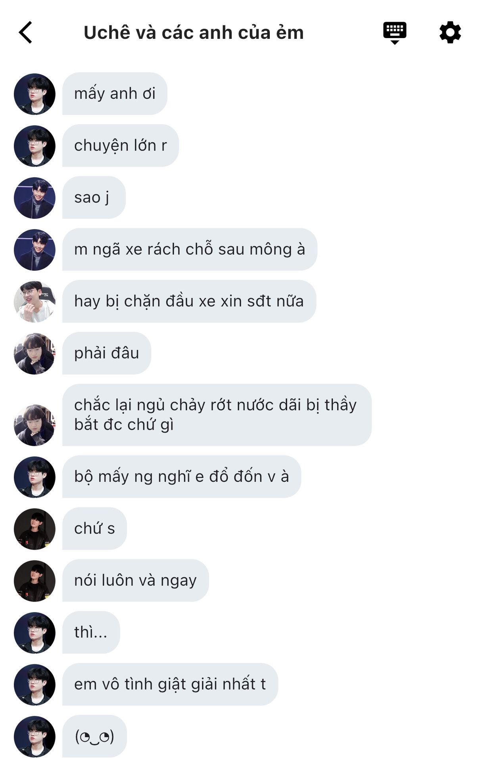
Task: Tap avatar beside 'phải đâu' message
Action: tap(35, 354)
